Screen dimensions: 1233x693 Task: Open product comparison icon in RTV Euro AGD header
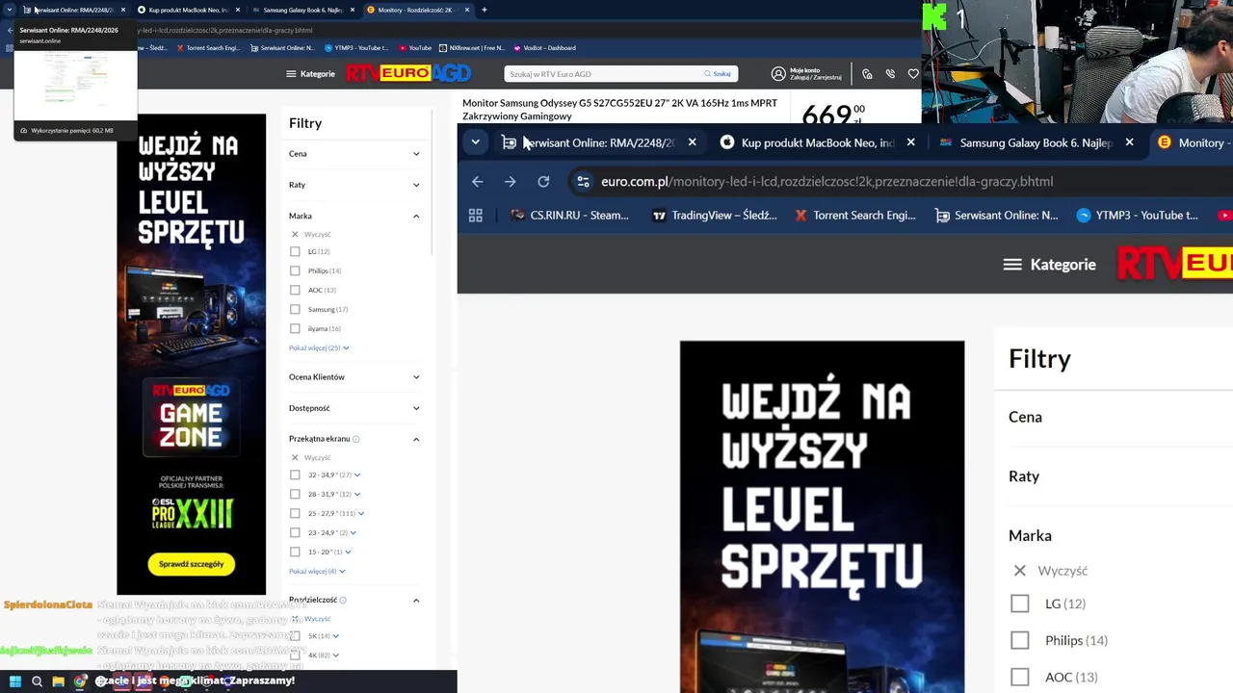[x=867, y=73]
